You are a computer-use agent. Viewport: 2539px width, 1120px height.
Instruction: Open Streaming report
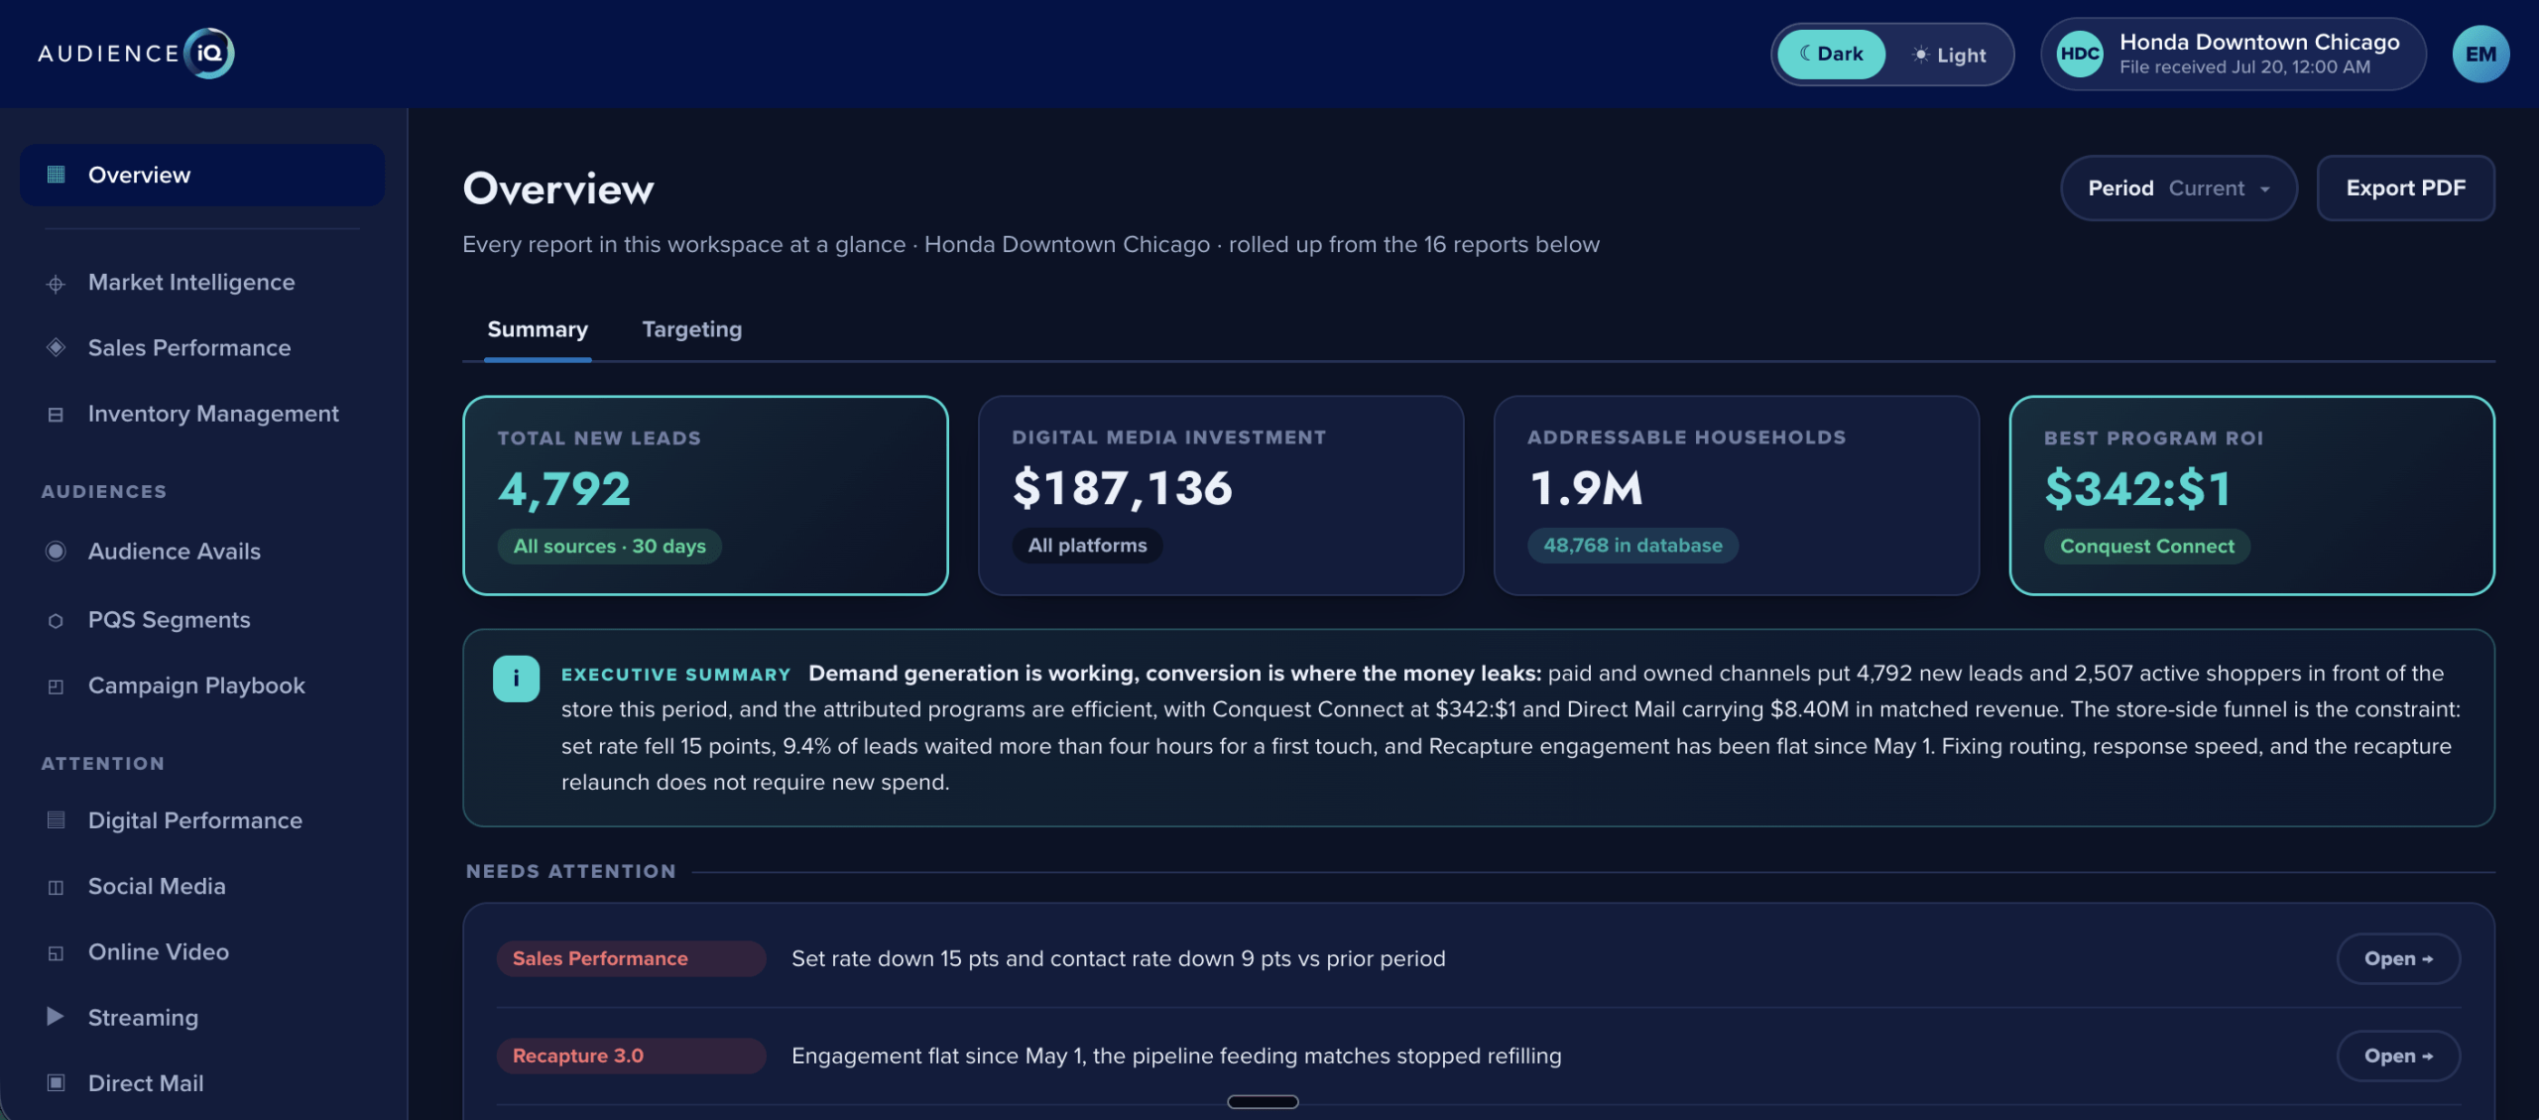click(x=202, y=1018)
